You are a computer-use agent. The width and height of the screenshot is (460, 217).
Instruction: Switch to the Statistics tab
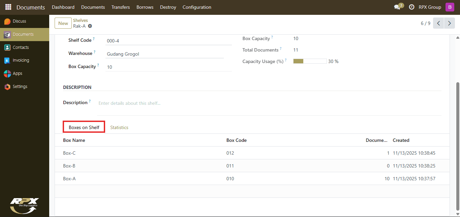(x=119, y=127)
